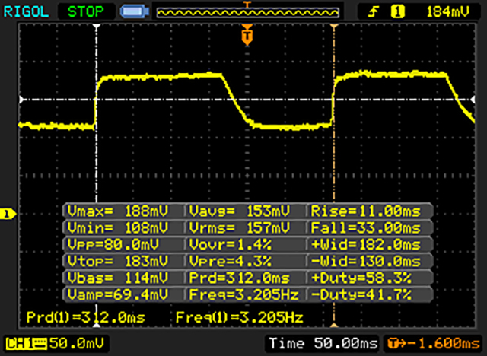Click the Vmin= 108mV measurement

point(118,228)
